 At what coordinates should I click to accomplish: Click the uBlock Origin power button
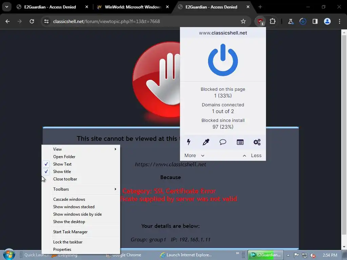tap(223, 60)
